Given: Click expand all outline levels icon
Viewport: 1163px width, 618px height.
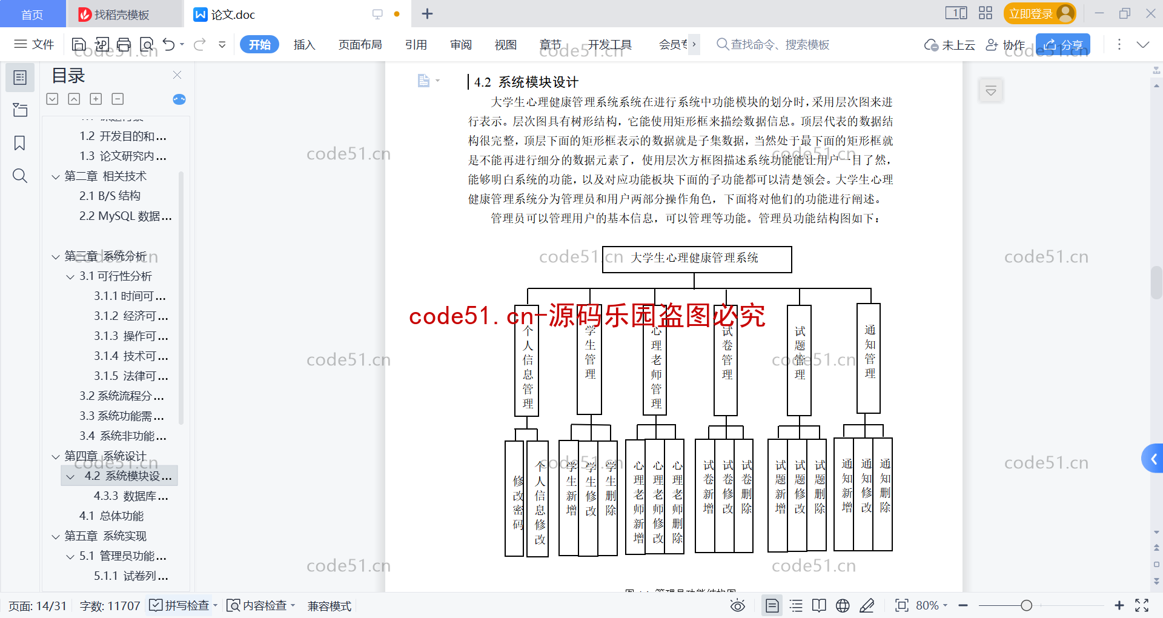Looking at the screenshot, I should coord(96,99).
